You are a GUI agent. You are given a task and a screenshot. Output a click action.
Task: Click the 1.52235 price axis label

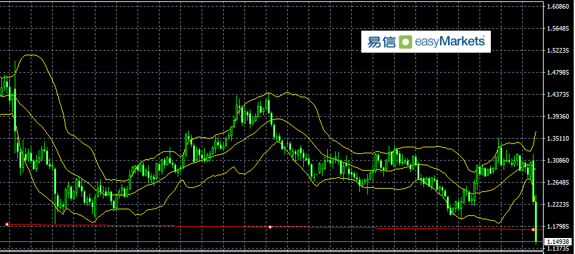click(x=558, y=51)
